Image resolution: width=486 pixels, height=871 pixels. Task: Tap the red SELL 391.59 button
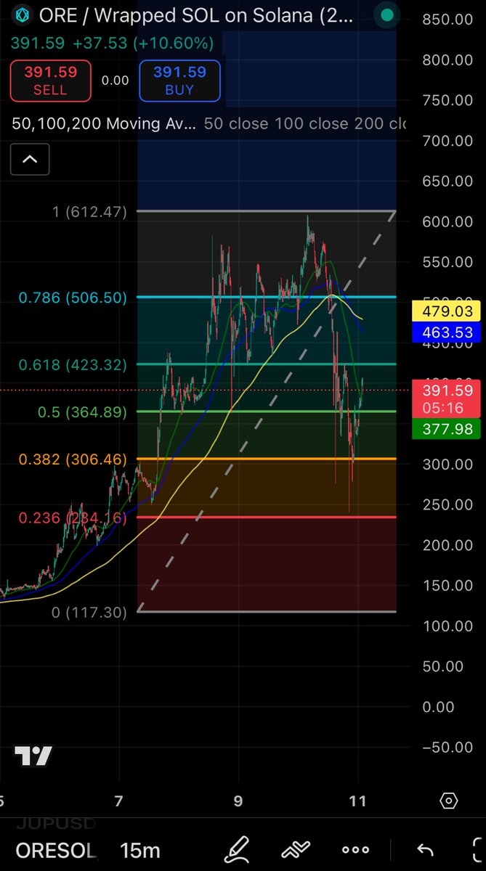click(x=50, y=80)
